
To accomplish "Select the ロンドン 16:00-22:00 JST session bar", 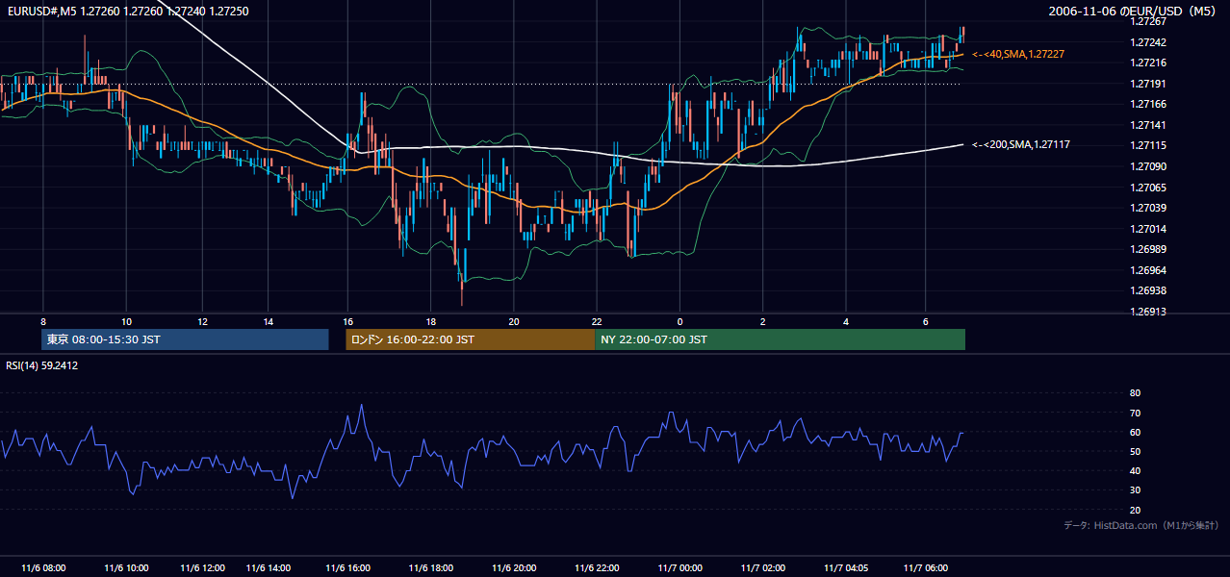I will (470, 339).
